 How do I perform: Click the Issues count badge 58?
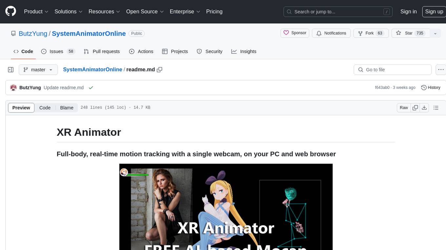[71, 51]
